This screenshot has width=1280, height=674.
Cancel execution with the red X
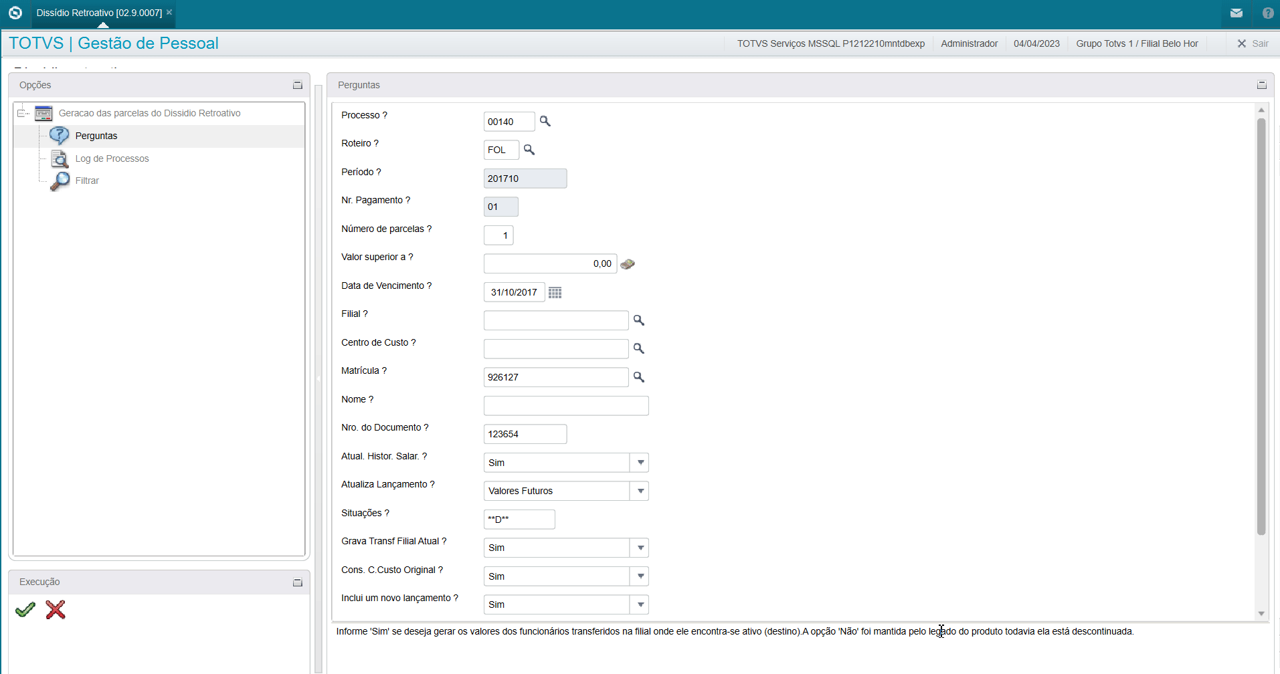tap(56, 609)
